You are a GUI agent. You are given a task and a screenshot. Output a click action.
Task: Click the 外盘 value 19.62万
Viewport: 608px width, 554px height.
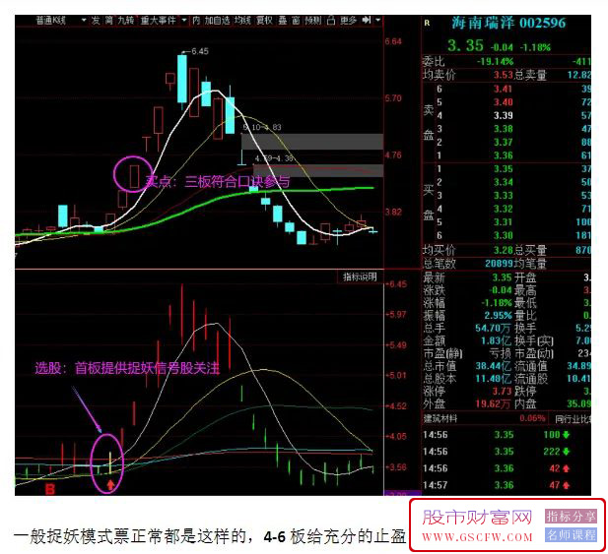493,403
